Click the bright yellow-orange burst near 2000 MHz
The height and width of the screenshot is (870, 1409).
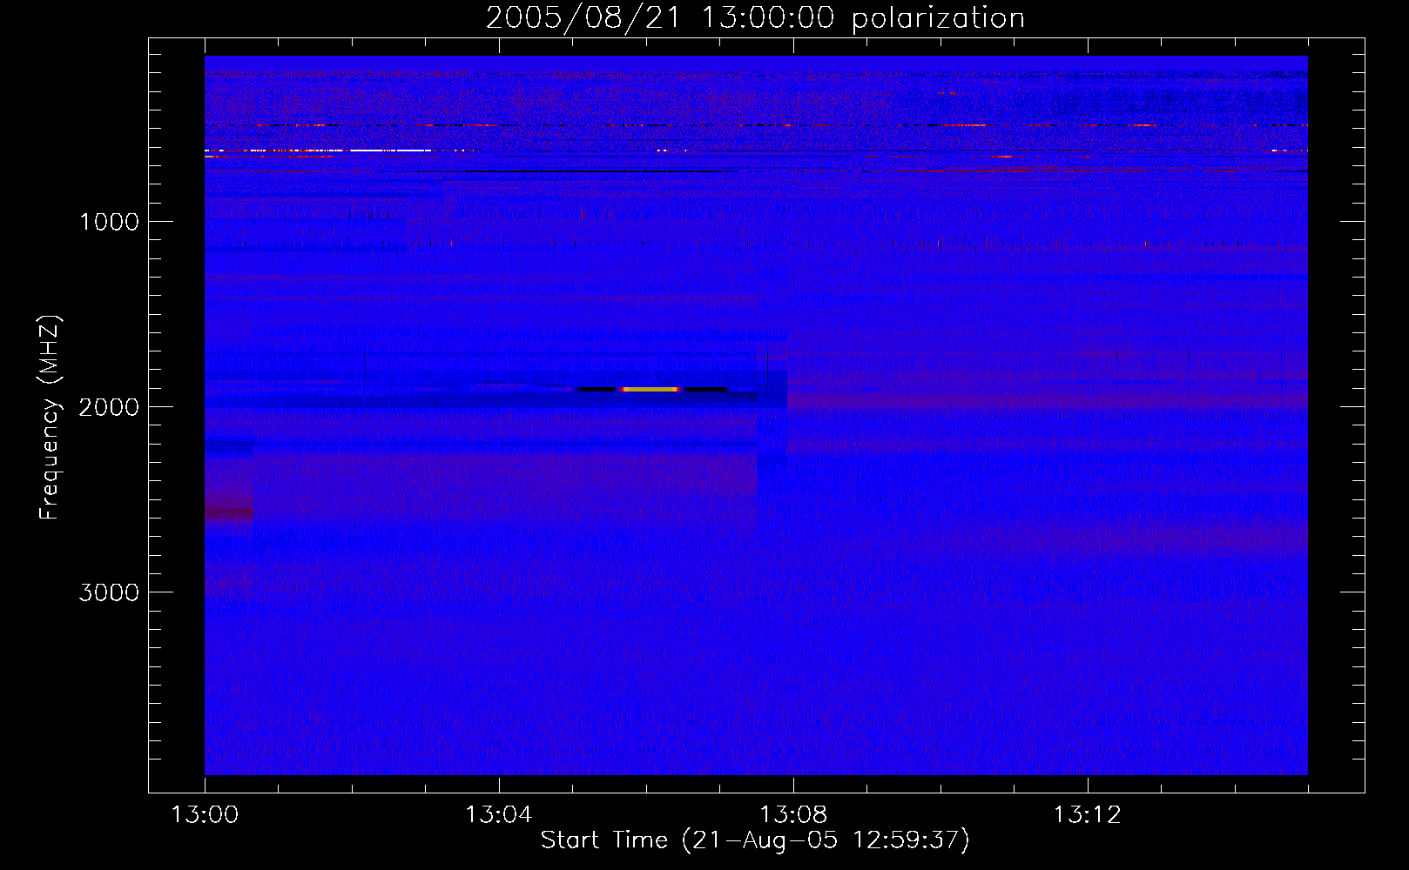(651, 389)
